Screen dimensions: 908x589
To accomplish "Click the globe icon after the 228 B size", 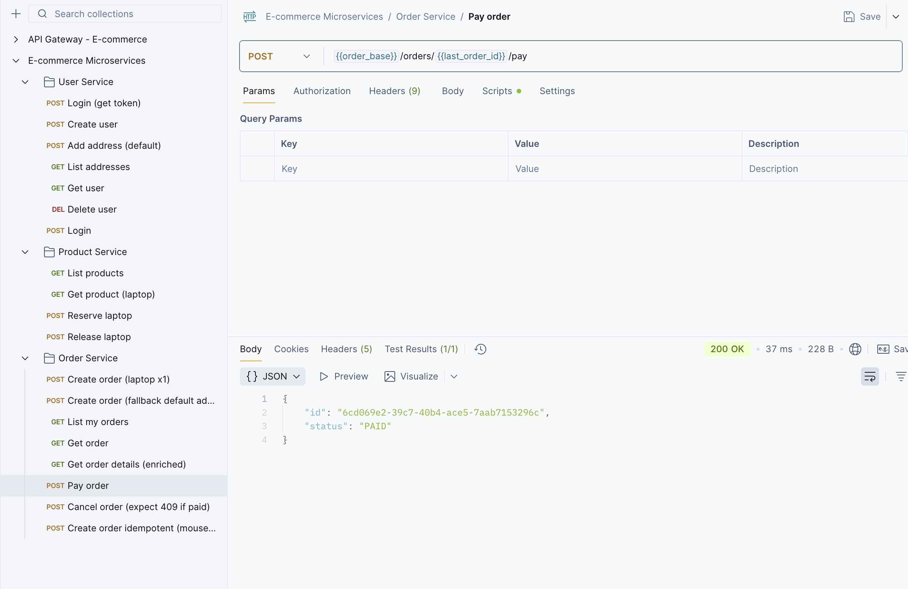I will tap(856, 349).
